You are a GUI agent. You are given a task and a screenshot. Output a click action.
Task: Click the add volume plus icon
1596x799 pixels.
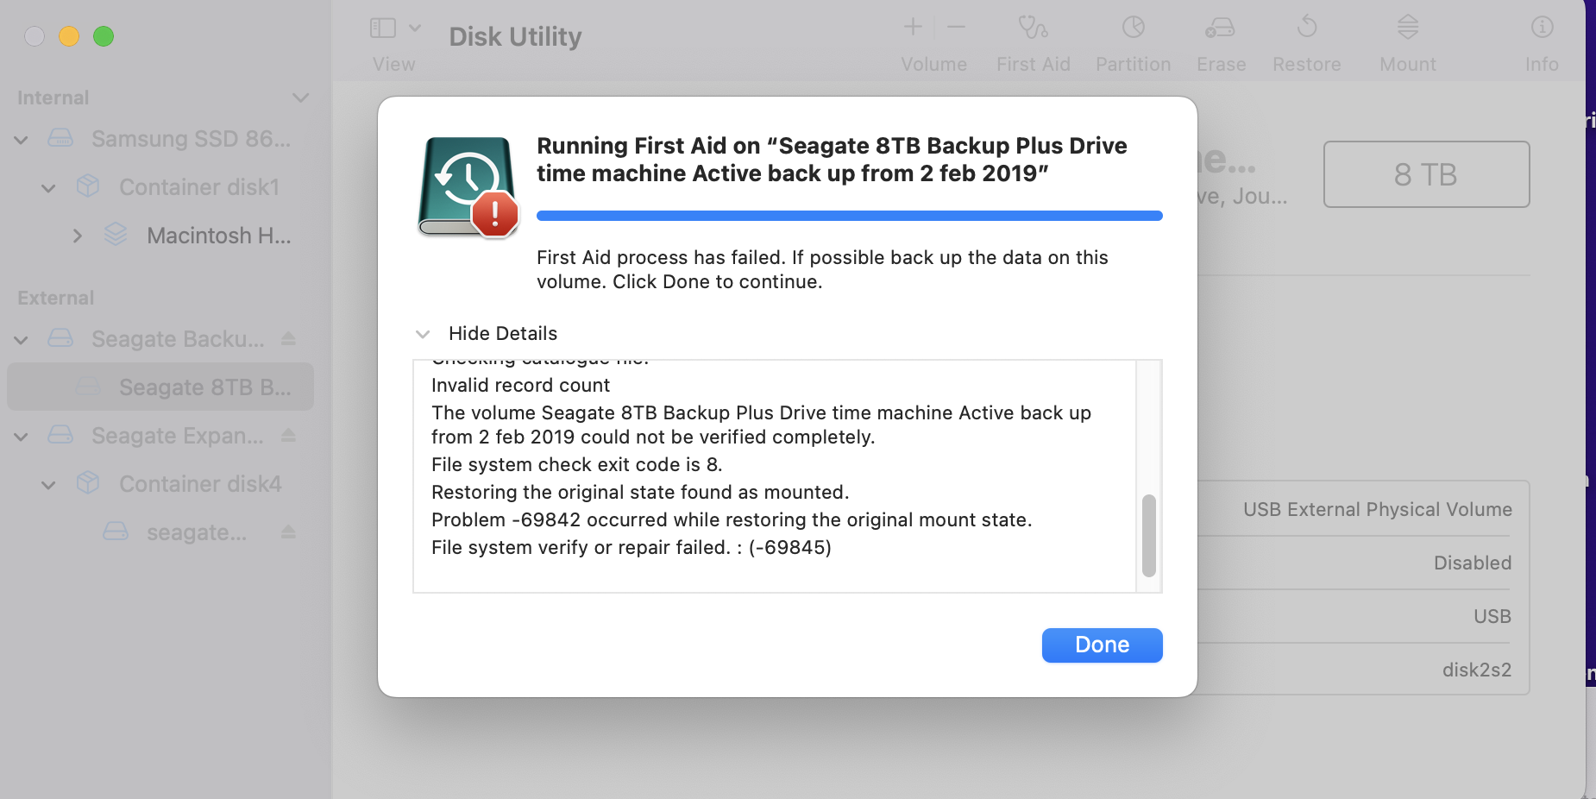913,28
